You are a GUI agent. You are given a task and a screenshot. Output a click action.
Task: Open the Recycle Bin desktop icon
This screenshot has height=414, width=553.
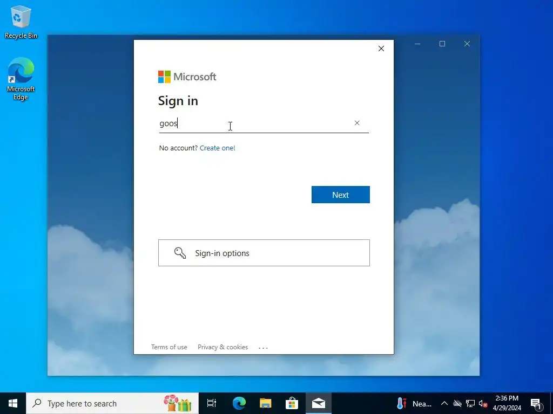(21, 22)
